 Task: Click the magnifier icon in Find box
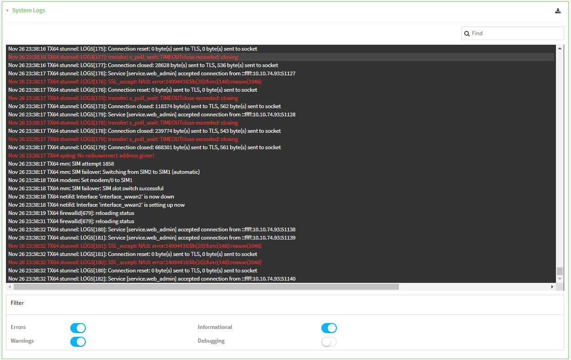pyautogui.click(x=467, y=33)
